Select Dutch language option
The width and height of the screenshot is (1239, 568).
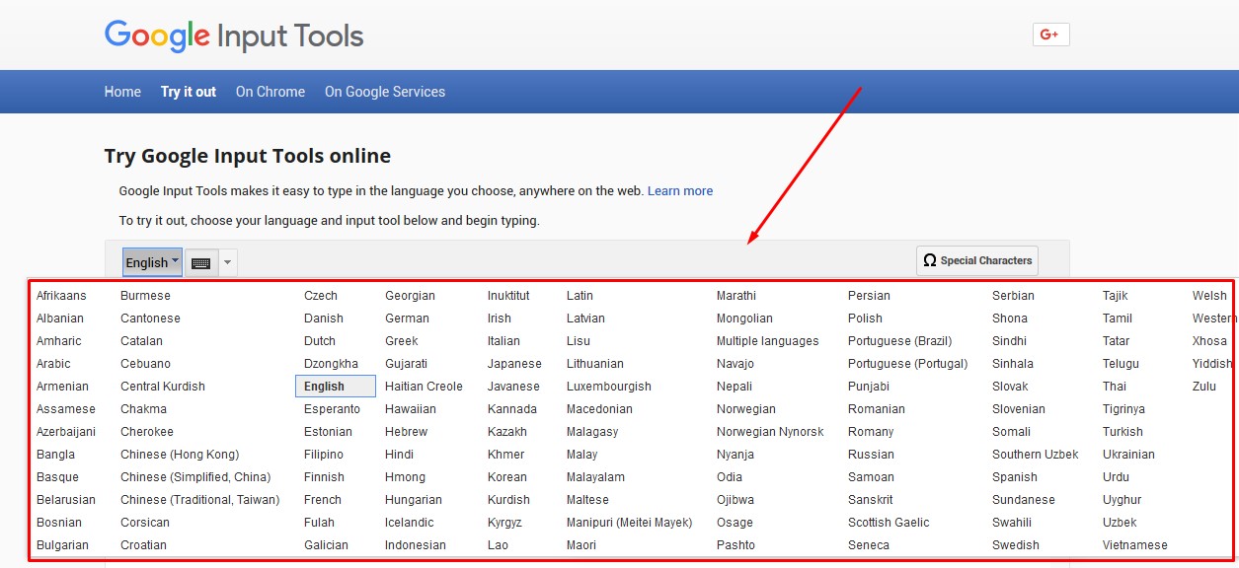(320, 341)
